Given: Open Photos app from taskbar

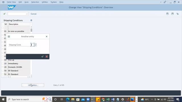Looking at the screenshot, I should 132,99.
